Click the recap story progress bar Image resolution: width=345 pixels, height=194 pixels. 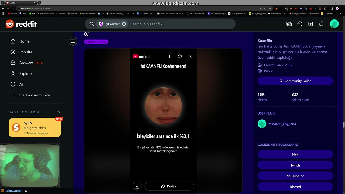coord(163,51)
